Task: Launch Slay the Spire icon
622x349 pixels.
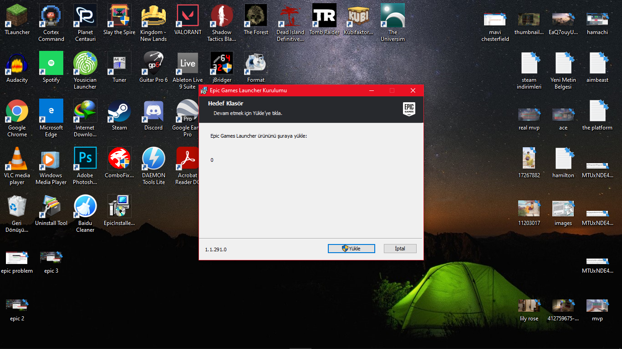Action: point(119,20)
